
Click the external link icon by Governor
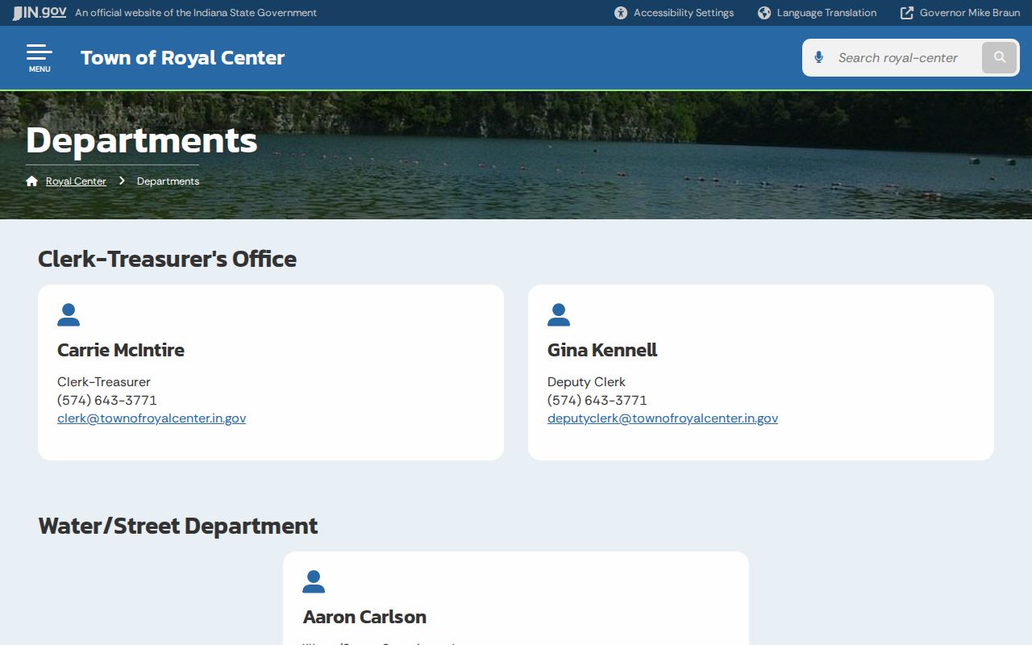point(907,13)
